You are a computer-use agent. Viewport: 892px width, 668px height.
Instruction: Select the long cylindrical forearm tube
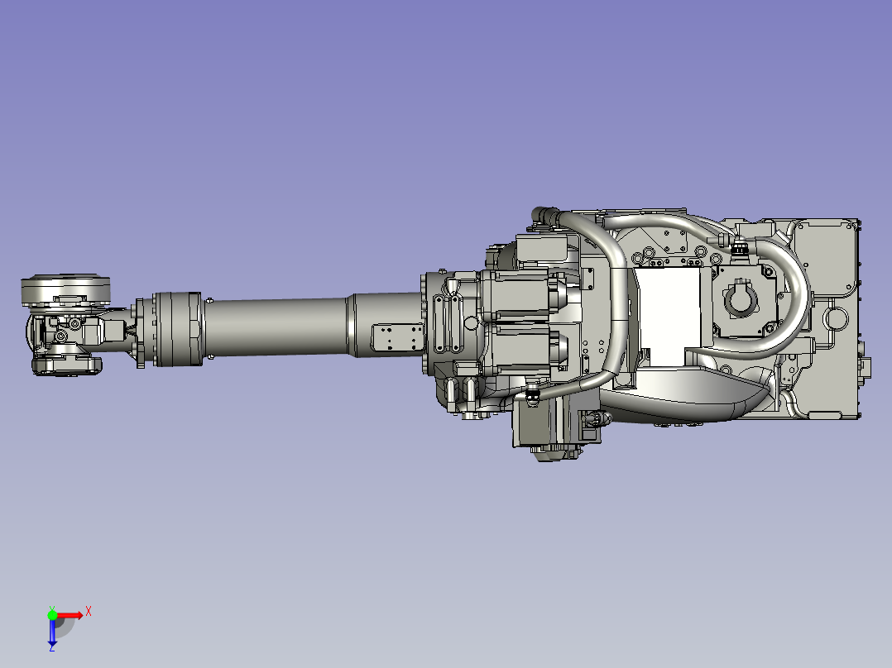[276, 327]
